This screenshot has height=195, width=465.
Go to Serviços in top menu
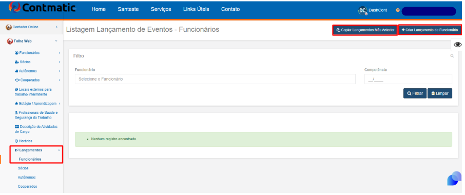pos(161,9)
